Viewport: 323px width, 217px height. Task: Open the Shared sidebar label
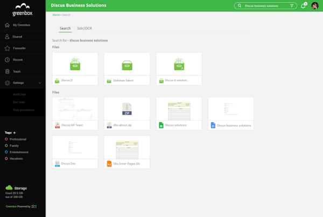tap(17, 37)
